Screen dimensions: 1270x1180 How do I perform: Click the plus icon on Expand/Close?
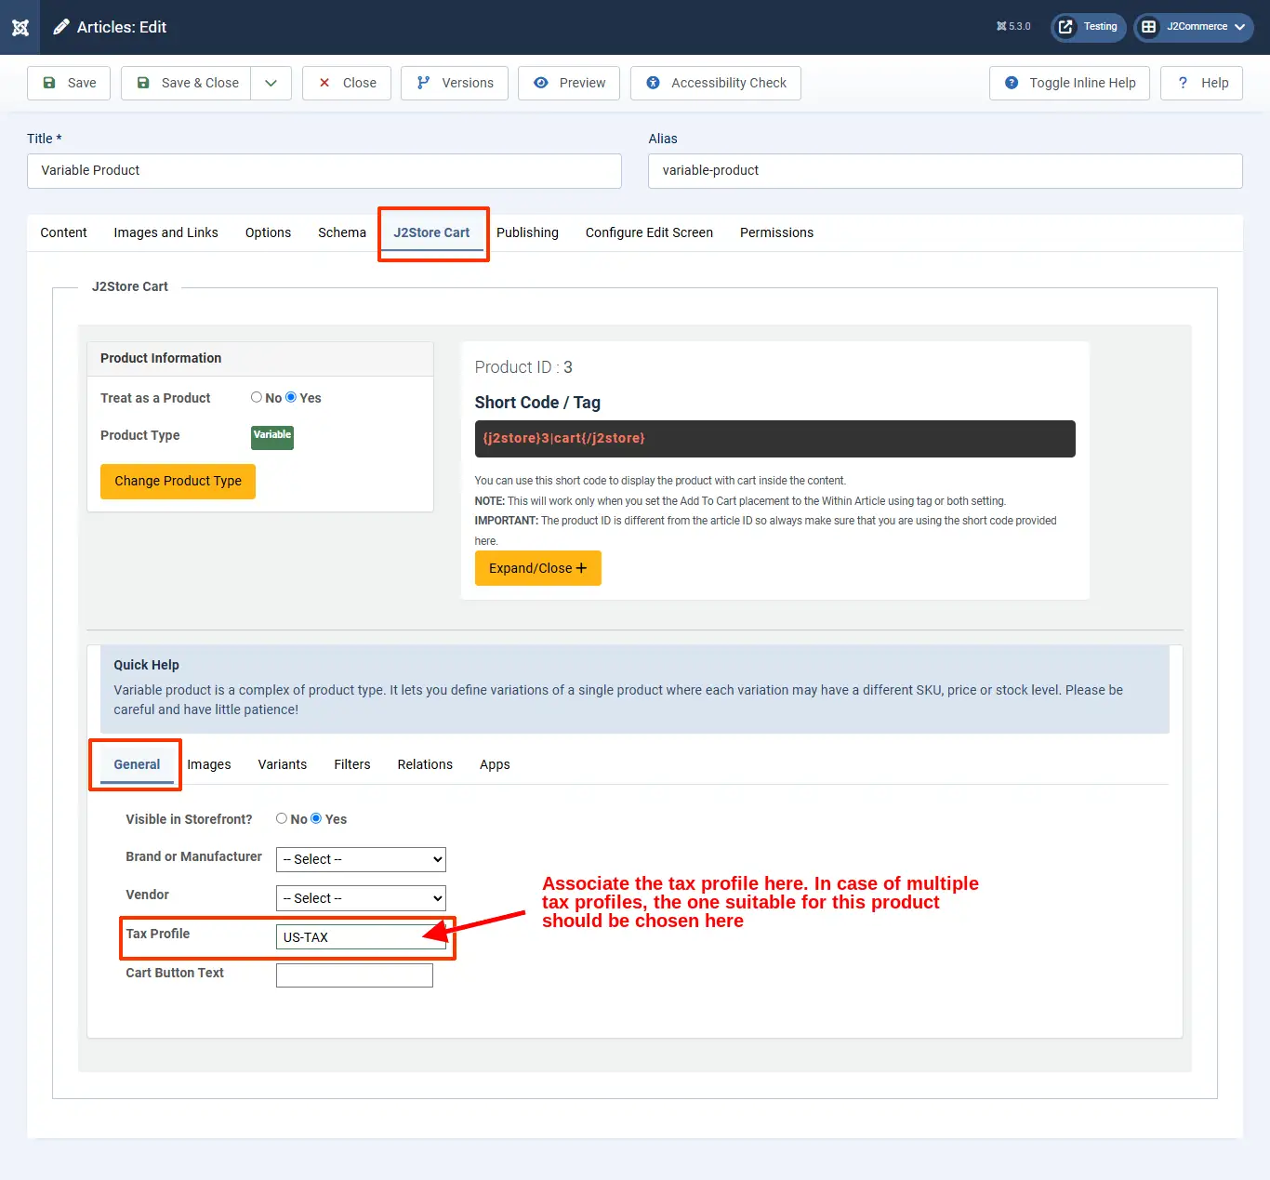pyautogui.click(x=581, y=568)
